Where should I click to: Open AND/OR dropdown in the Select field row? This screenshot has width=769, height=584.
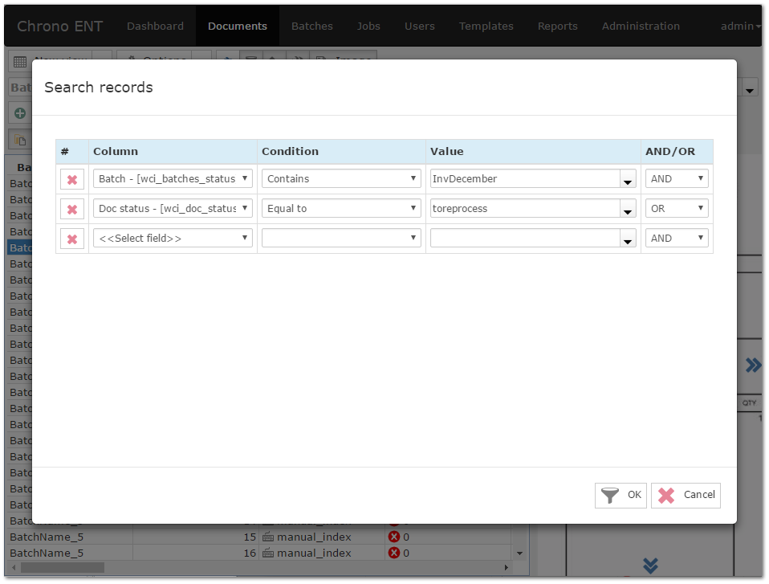pos(677,238)
